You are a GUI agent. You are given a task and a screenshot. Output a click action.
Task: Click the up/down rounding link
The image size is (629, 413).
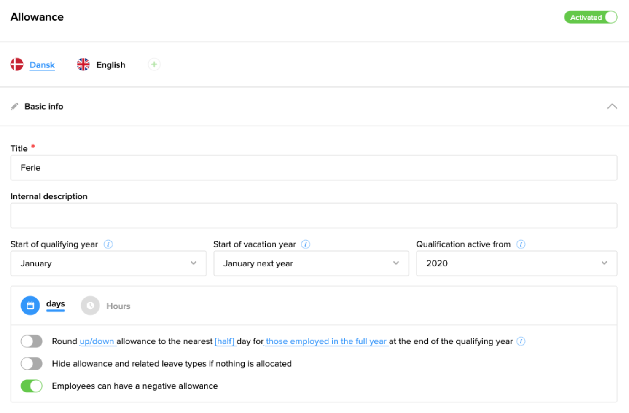tap(97, 341)
